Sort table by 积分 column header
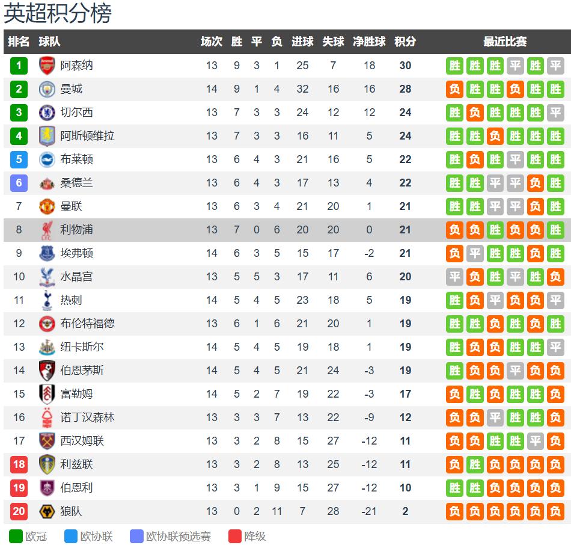This screenshot has height=545, width=571. tap(405, 42)
